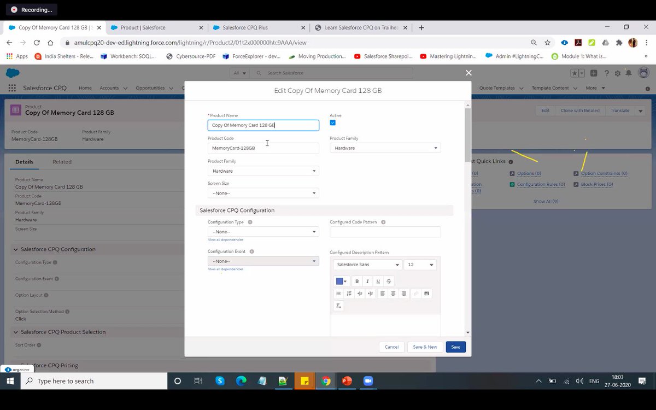Click the remove formatting icon
Viewport: 656px width, 410px height.
point(338,306)
